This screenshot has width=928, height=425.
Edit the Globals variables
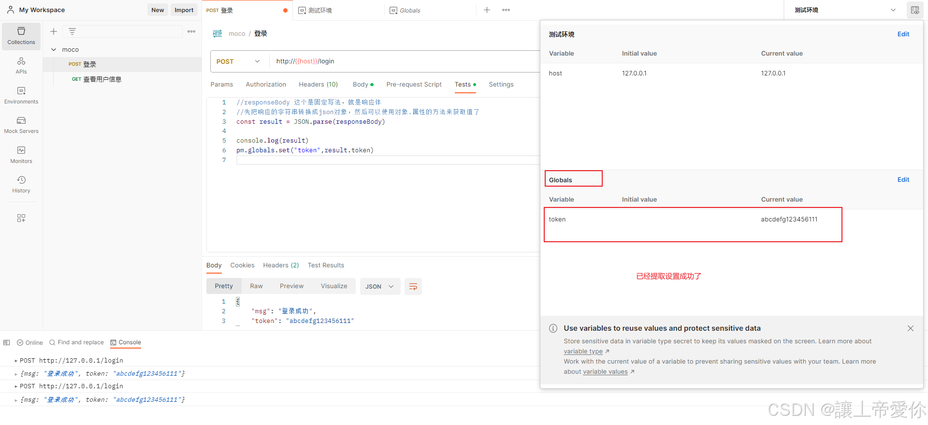903,180
